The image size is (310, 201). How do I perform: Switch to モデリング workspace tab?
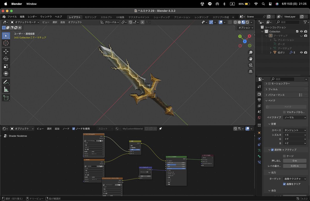(90, 17)
